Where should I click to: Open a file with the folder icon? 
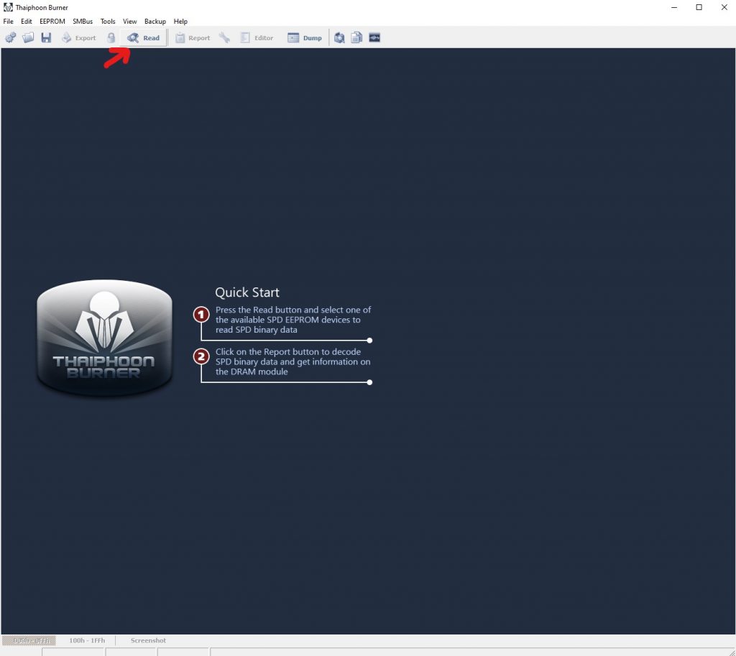tap(28, 37)
